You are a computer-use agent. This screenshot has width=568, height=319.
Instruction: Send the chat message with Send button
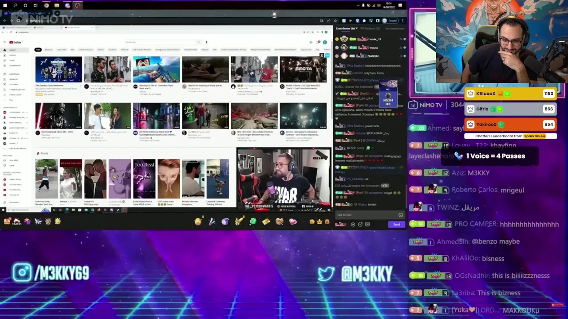[x=396, y=225]
